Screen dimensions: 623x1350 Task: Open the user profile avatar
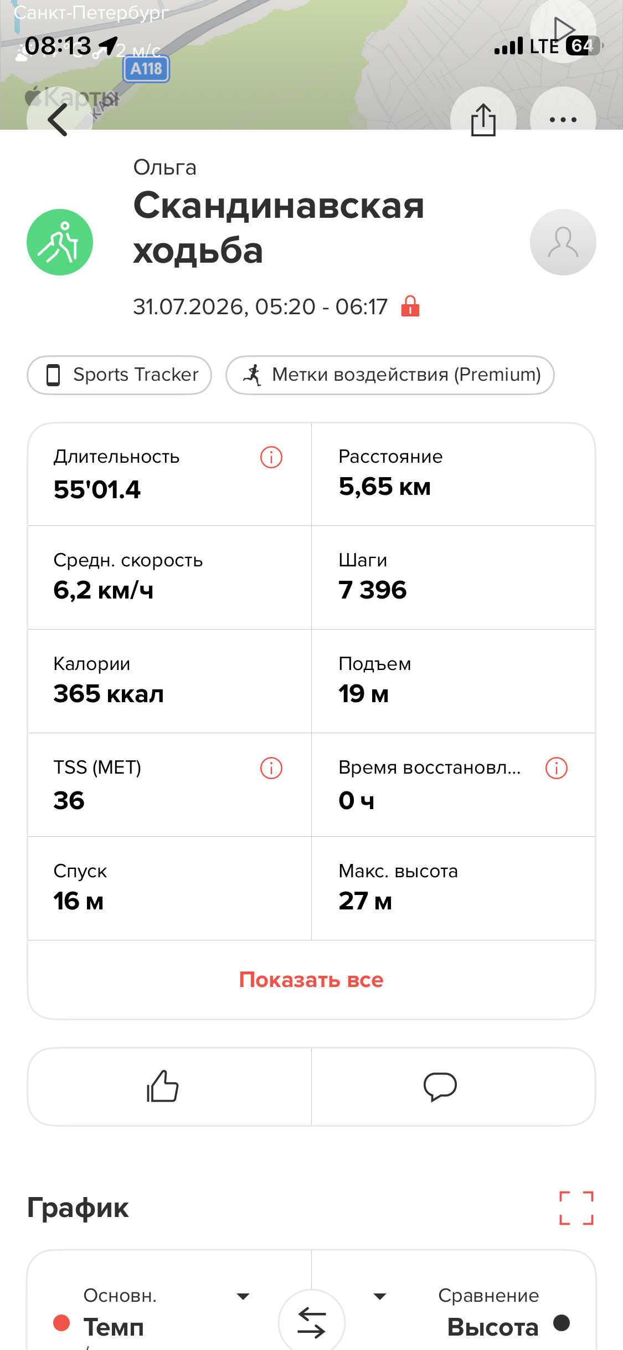[x=563, y=242]
